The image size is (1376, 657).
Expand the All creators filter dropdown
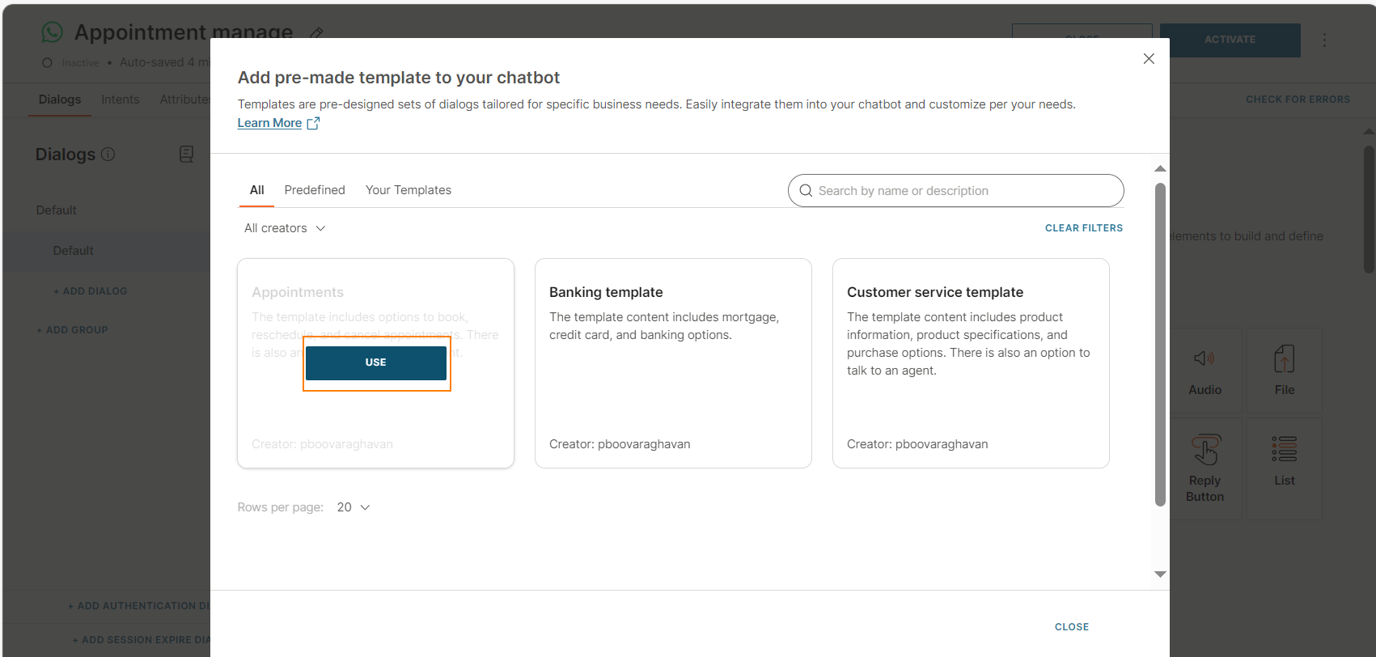click(285, 228)
